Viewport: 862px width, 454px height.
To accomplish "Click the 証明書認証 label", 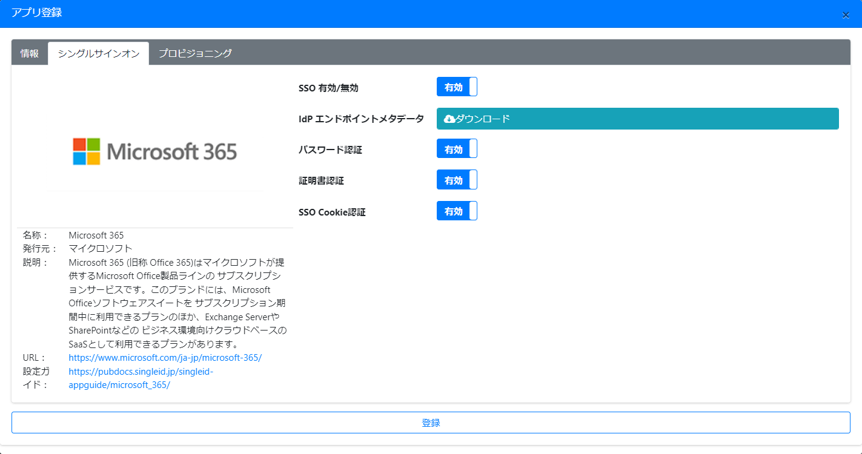I will click(x=321, y=180).
